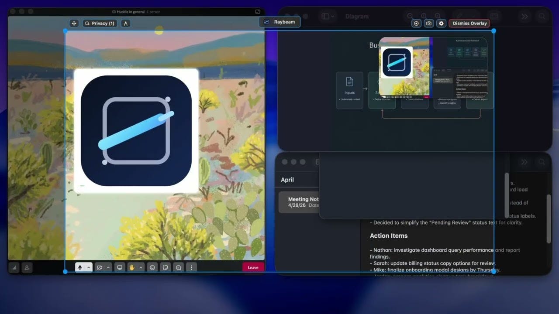Expand camera options chevron

click(x=108, y=267)
